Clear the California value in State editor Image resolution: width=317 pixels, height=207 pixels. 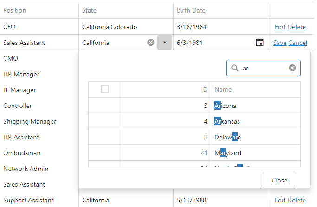[x=151, y=43]
